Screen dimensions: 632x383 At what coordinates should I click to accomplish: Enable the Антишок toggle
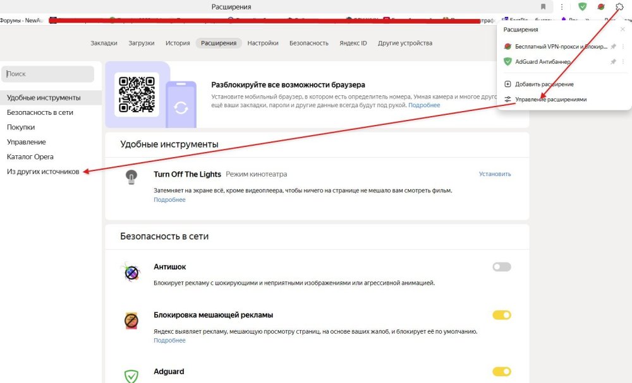click(x=502, y=267)
